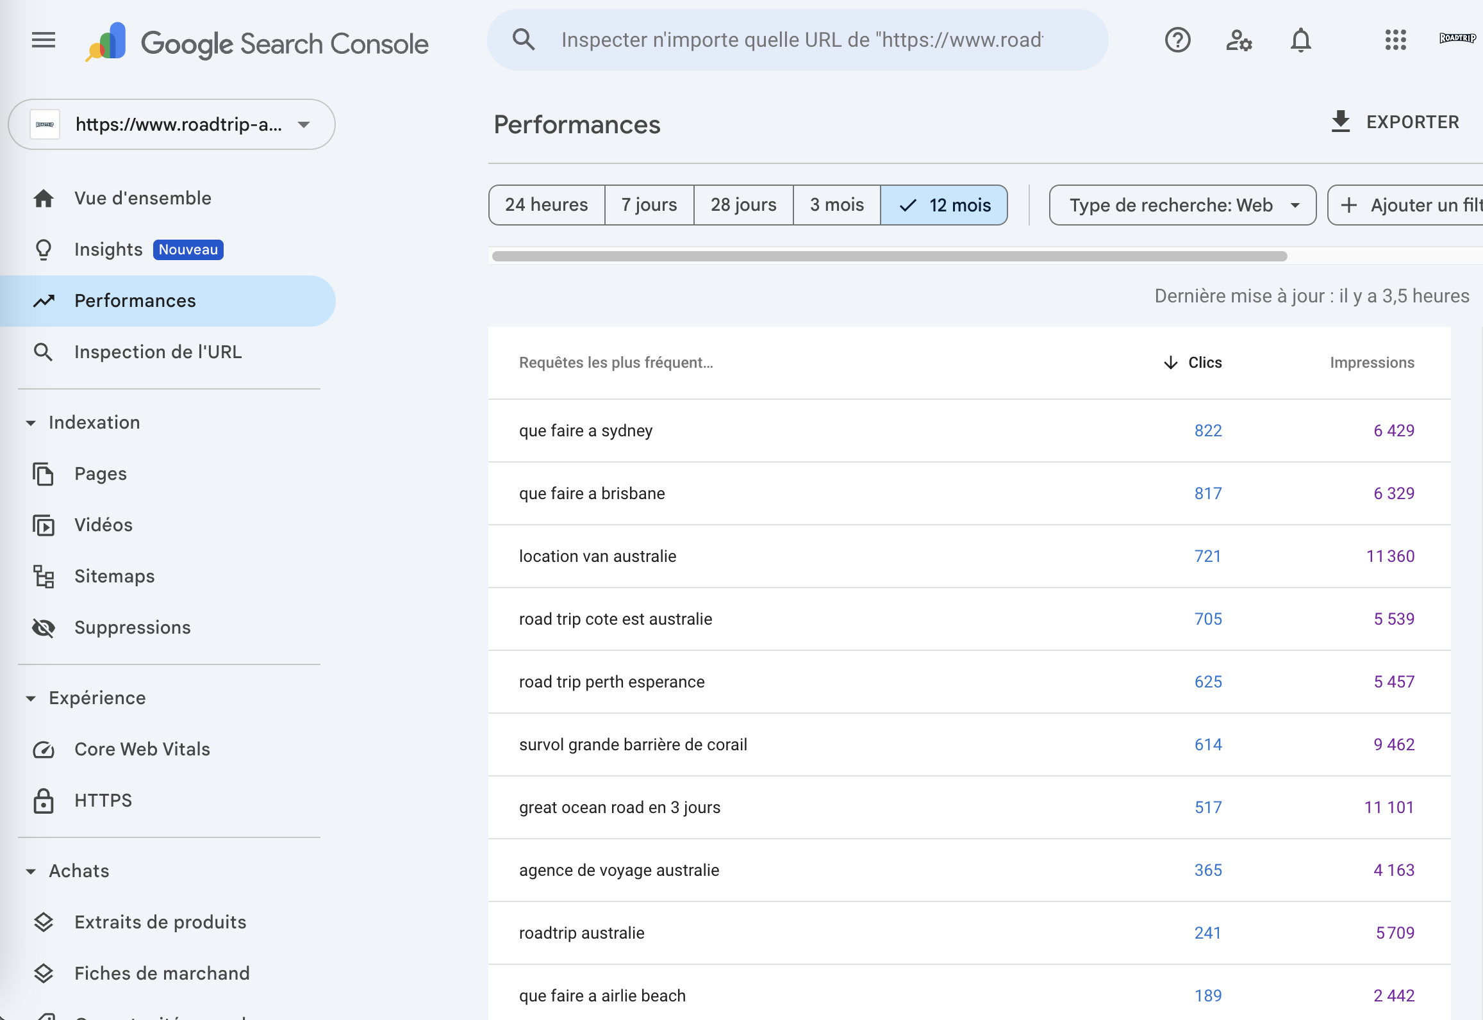Open the Core Web Vitals report
This screenshot has height=1020, width=1483.
pyautogui.click(x=168, y=749)
